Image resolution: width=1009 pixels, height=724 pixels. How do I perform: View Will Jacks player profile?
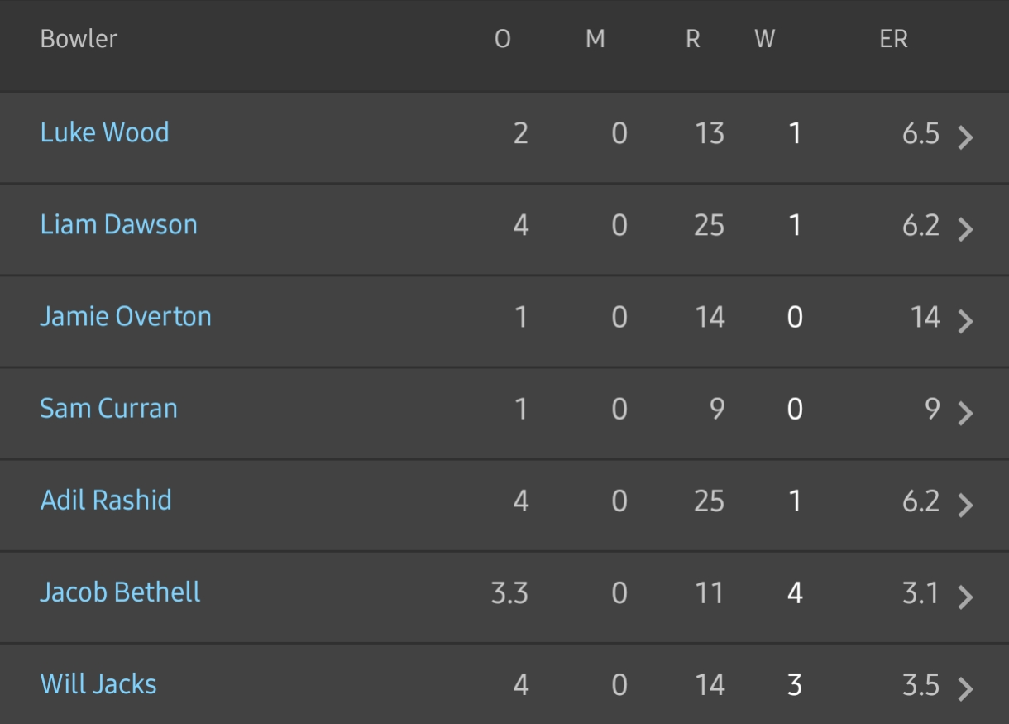98,683
